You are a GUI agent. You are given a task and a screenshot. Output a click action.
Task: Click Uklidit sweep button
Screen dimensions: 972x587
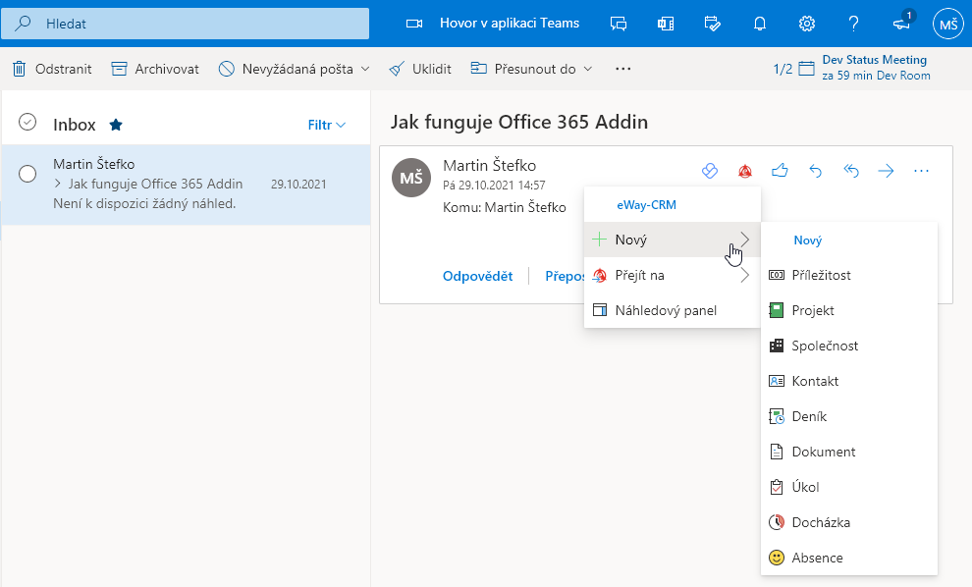419,69
